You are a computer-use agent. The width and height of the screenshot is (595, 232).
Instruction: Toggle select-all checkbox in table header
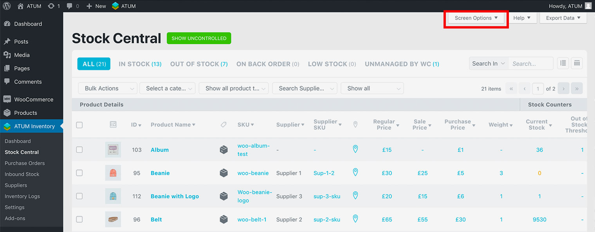pyautogui.click(x=79, y=125)
